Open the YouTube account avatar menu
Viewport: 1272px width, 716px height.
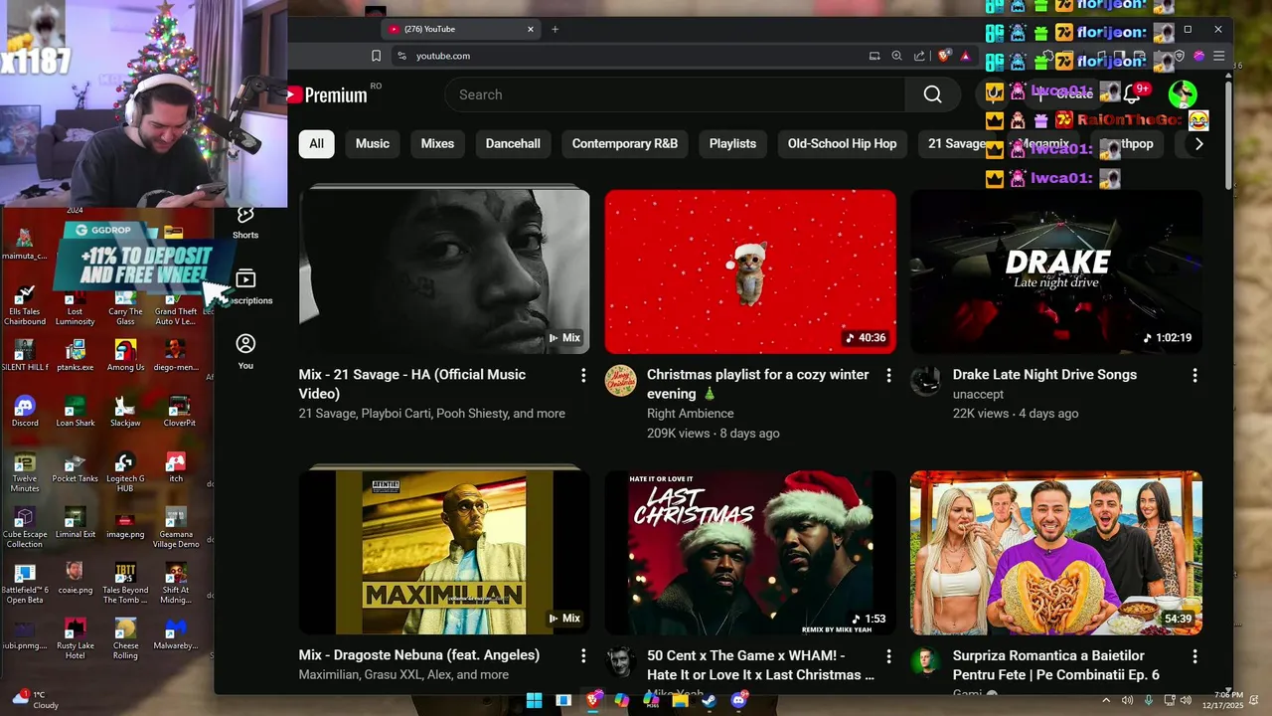(1183, 94)
